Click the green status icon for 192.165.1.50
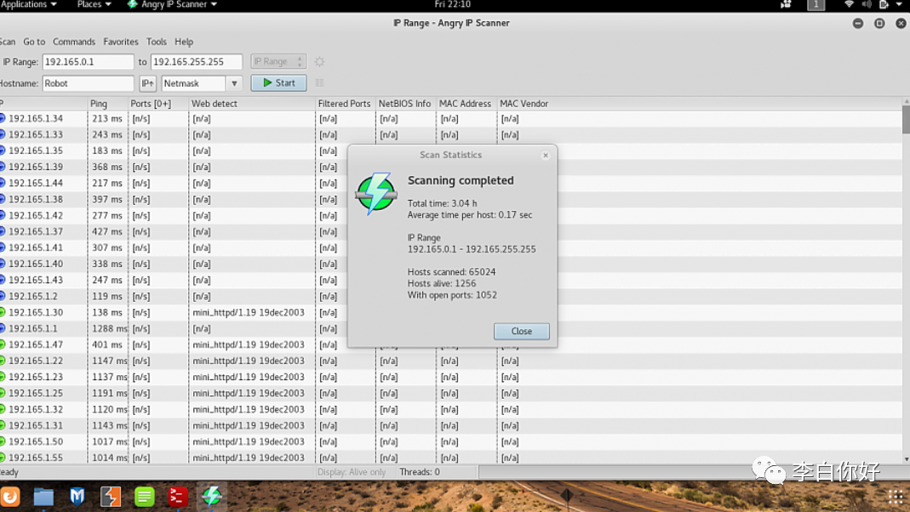 (x=3, y=442)
